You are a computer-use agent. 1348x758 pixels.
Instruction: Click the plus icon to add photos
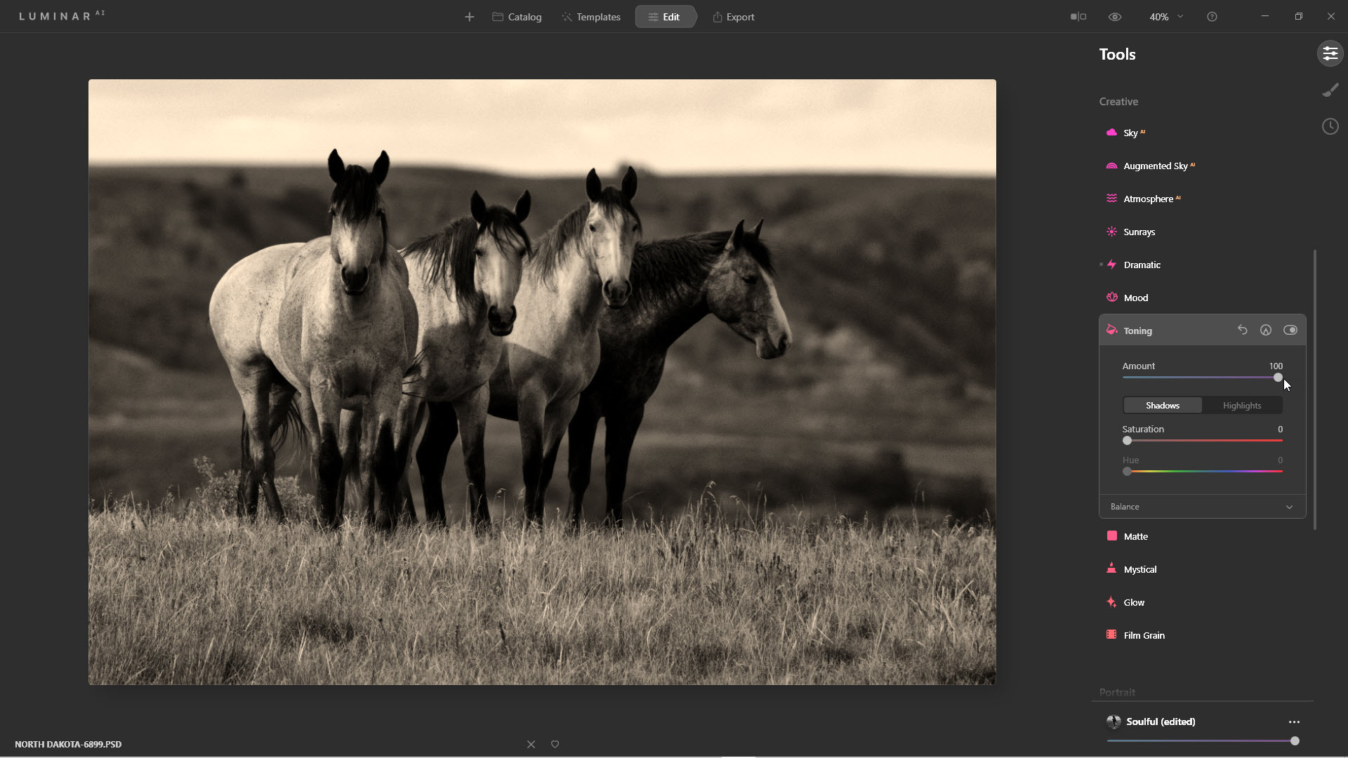pos(469,17)
